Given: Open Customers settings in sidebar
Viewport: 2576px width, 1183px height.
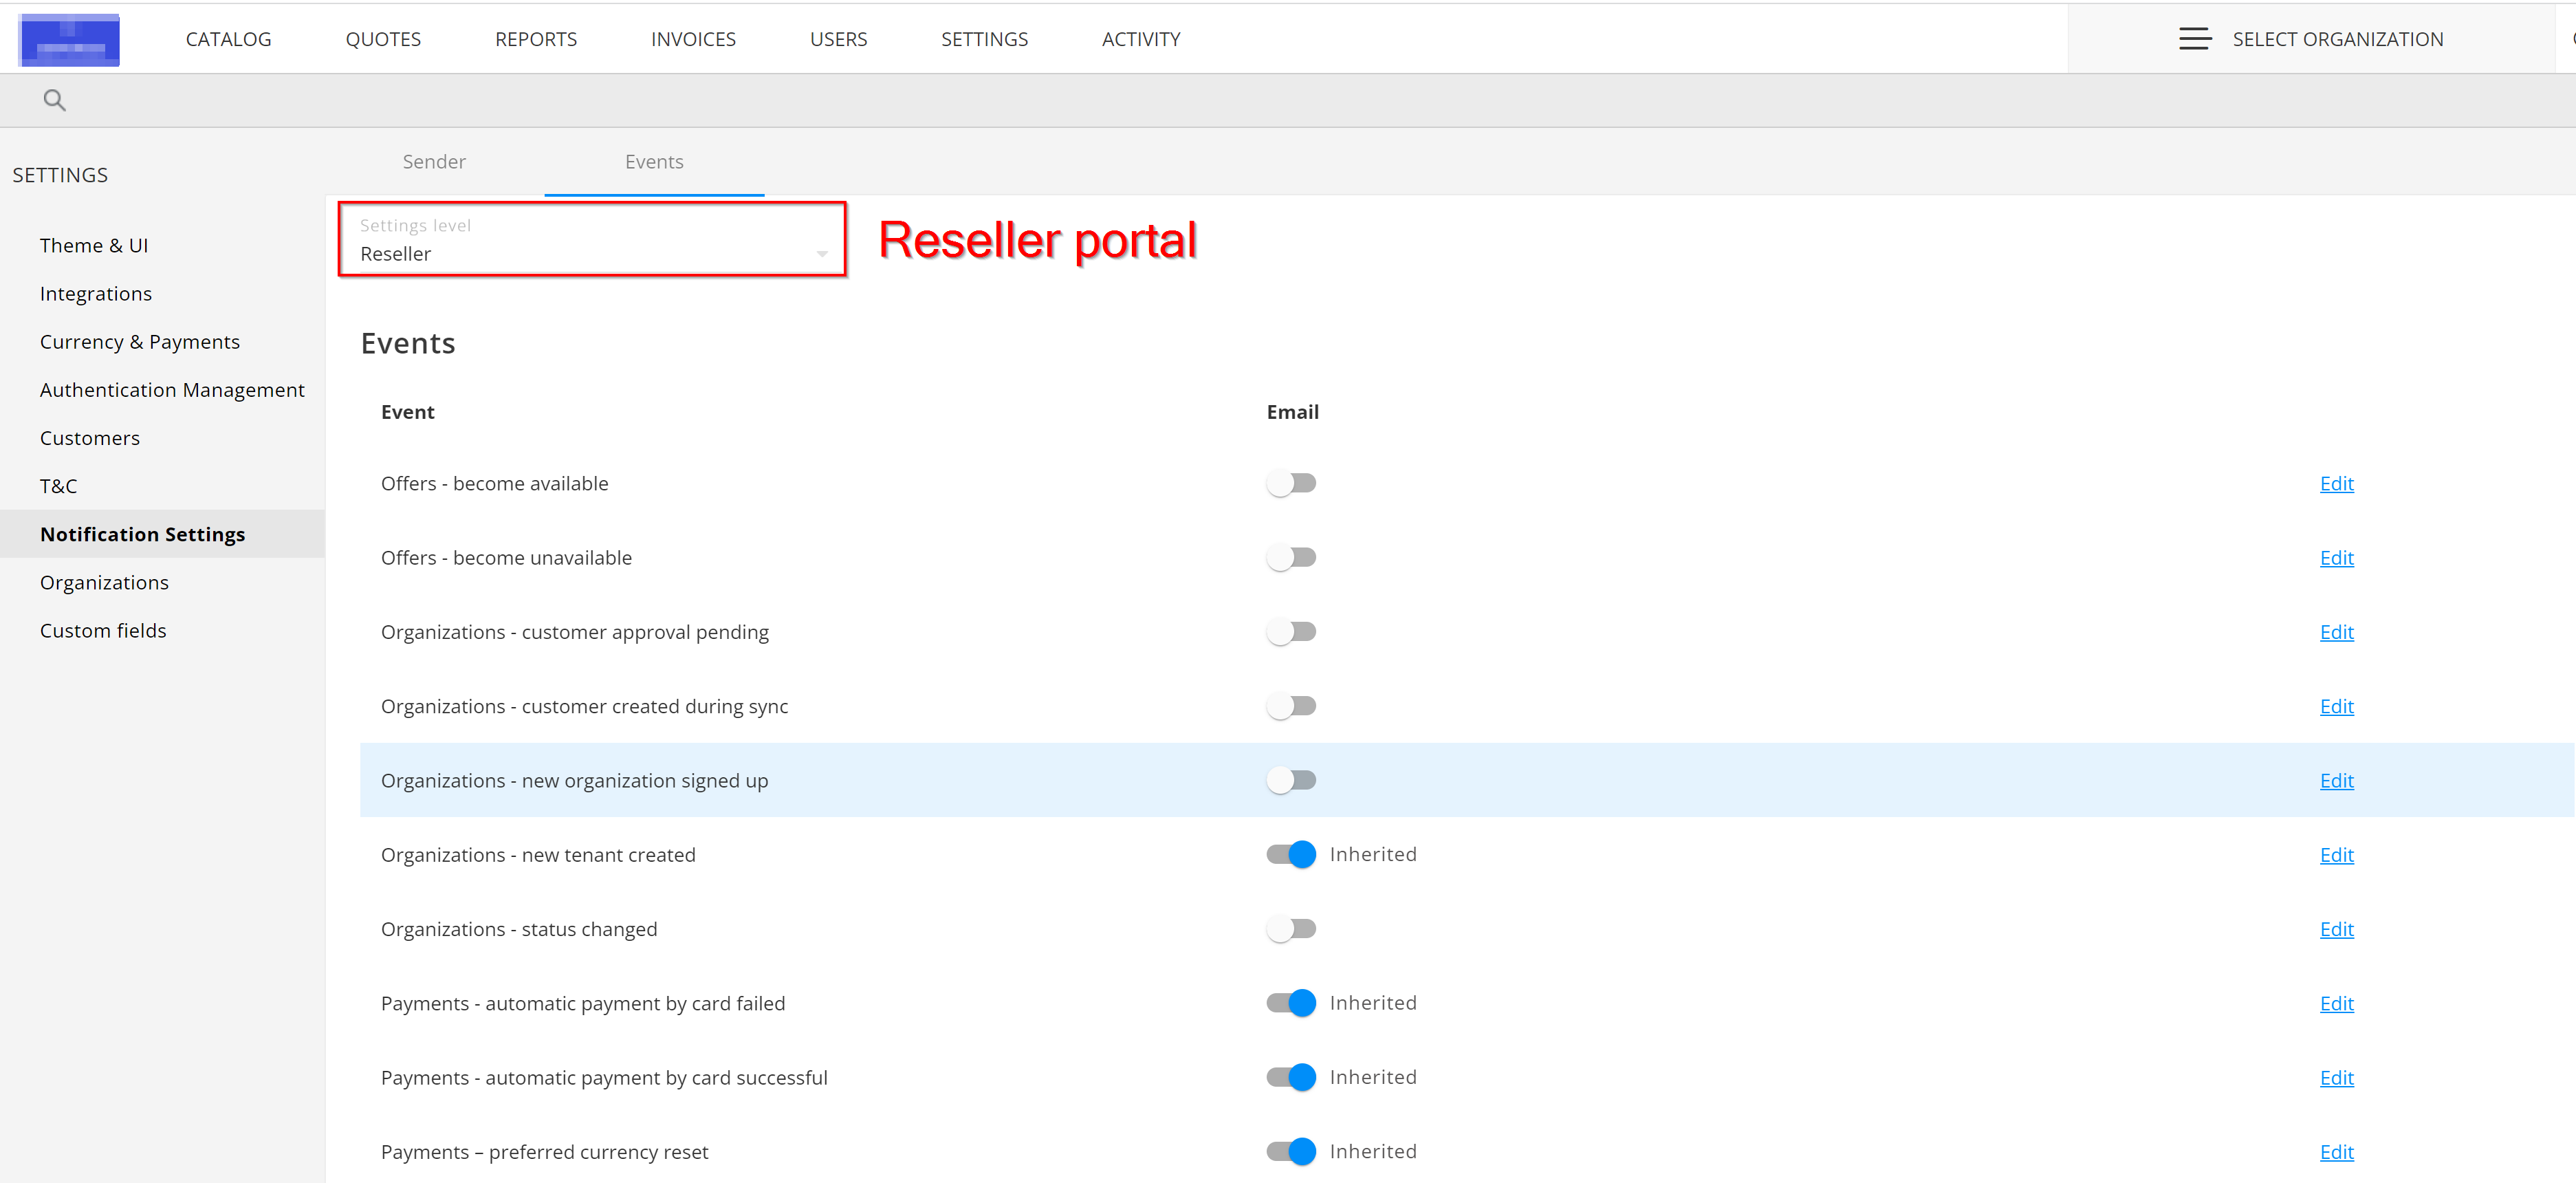Looking at the screenshot, I should pyautogui.click(x=90, y=438).
